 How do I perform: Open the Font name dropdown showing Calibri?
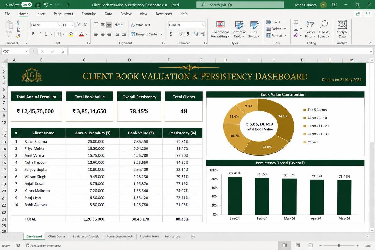click(x=46, y=25)
